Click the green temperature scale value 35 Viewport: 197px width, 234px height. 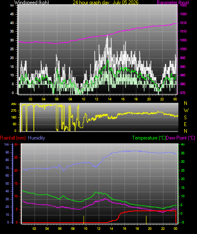click(x=183, y=153)
